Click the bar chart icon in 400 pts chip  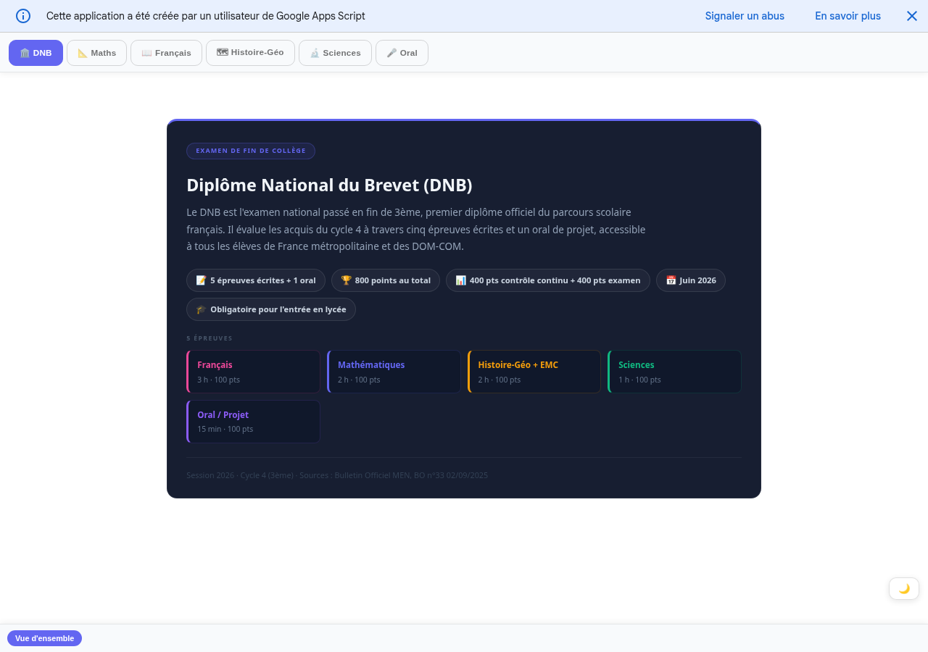[460, 280]
